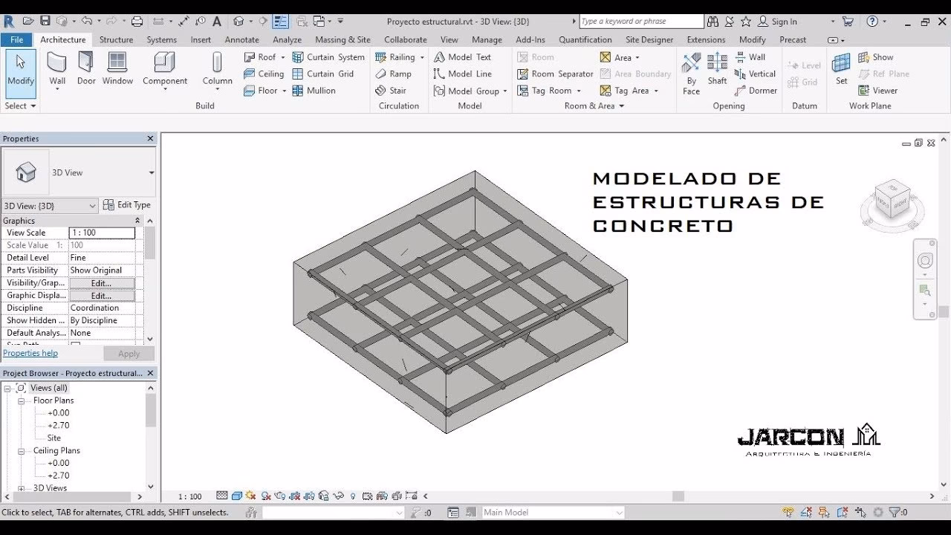Open the Manage menu tab

[x=487, y=39]
